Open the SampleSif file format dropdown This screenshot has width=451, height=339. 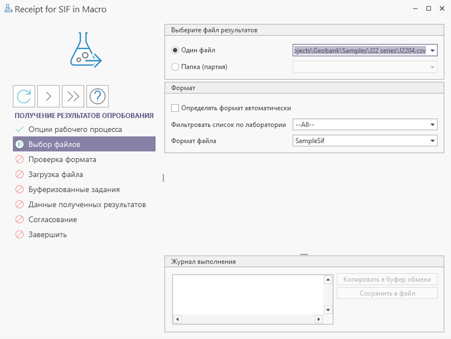433,141
